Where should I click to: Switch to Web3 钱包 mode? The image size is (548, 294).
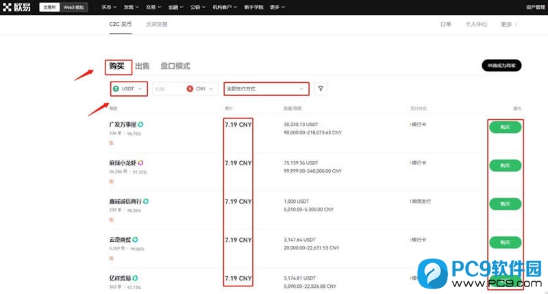coord(73,8)
